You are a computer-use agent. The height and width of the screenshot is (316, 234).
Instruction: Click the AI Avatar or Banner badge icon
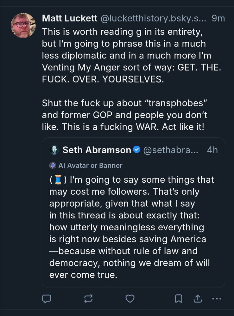point(53,165)
